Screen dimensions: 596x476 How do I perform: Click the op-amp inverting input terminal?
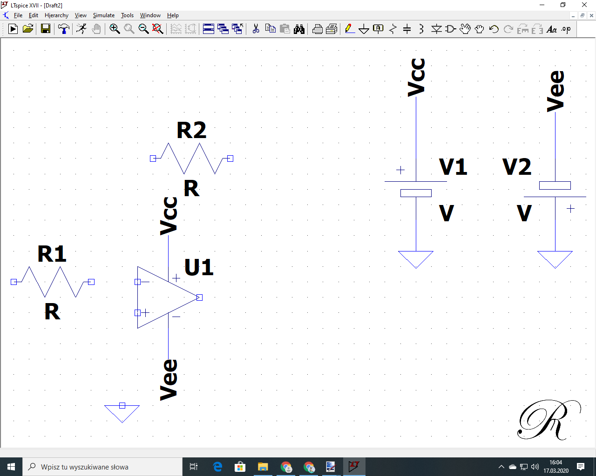137,282
